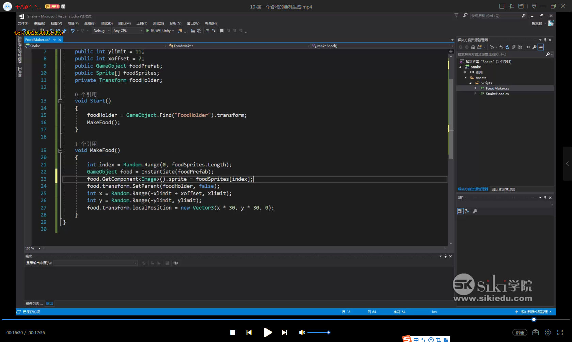This screenshot has height=342, width=572.
Task: Collapse the Start() method outline
Action: [x=60, y=101]
